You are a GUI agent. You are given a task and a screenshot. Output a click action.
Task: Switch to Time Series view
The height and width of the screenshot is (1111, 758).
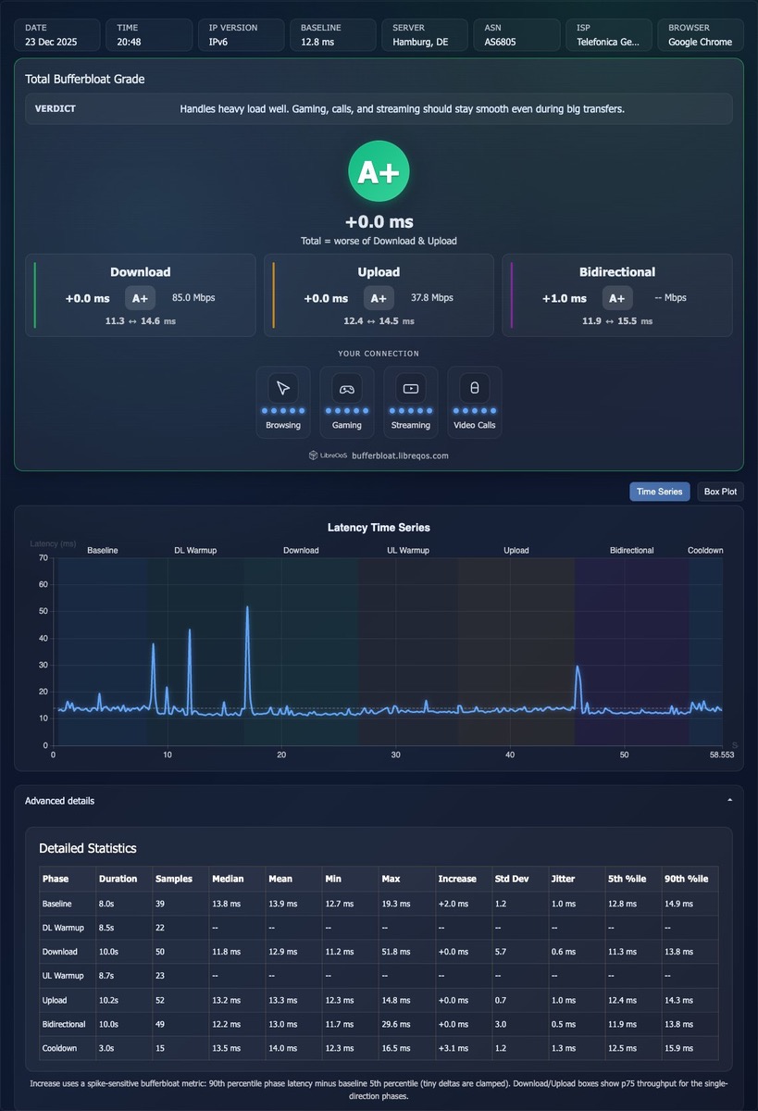point(659,492)
